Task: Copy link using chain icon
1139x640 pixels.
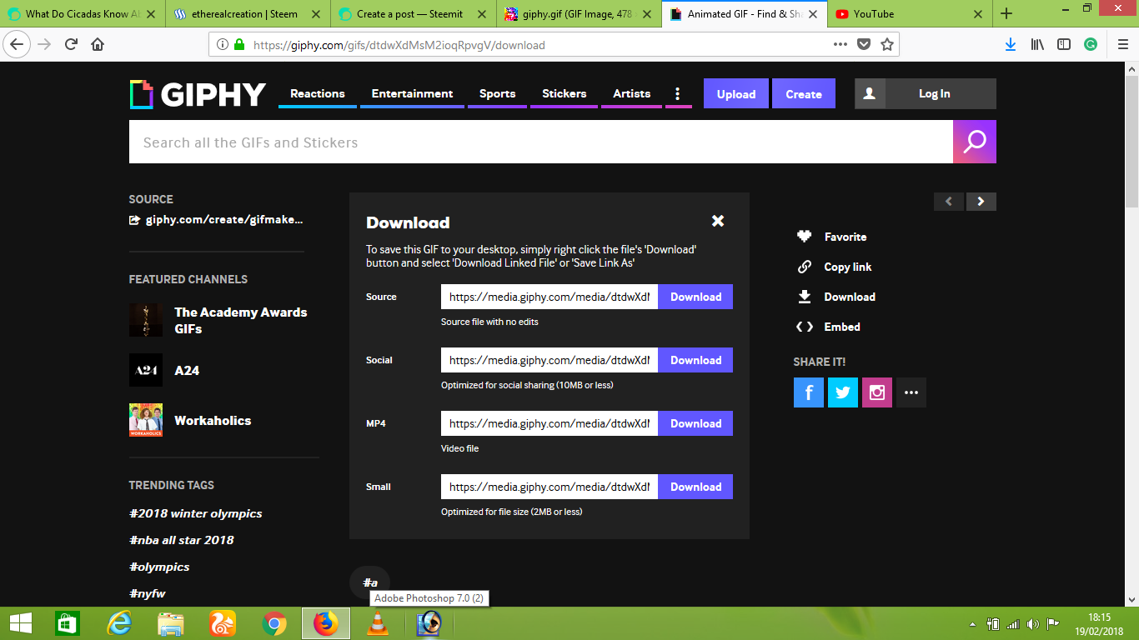Action: (804, 267)
